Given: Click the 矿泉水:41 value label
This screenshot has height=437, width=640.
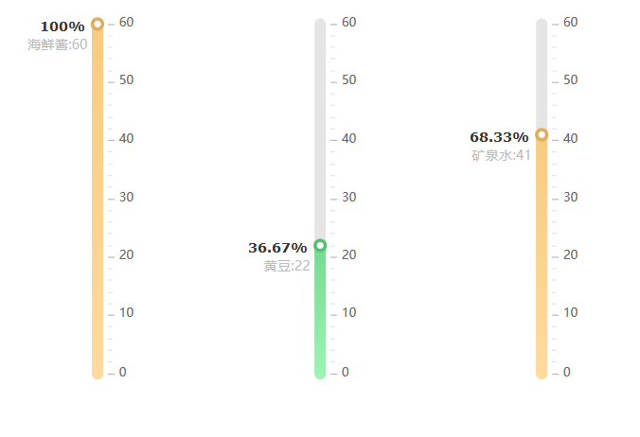Looking at the screenshot, I should coord(502,155).
